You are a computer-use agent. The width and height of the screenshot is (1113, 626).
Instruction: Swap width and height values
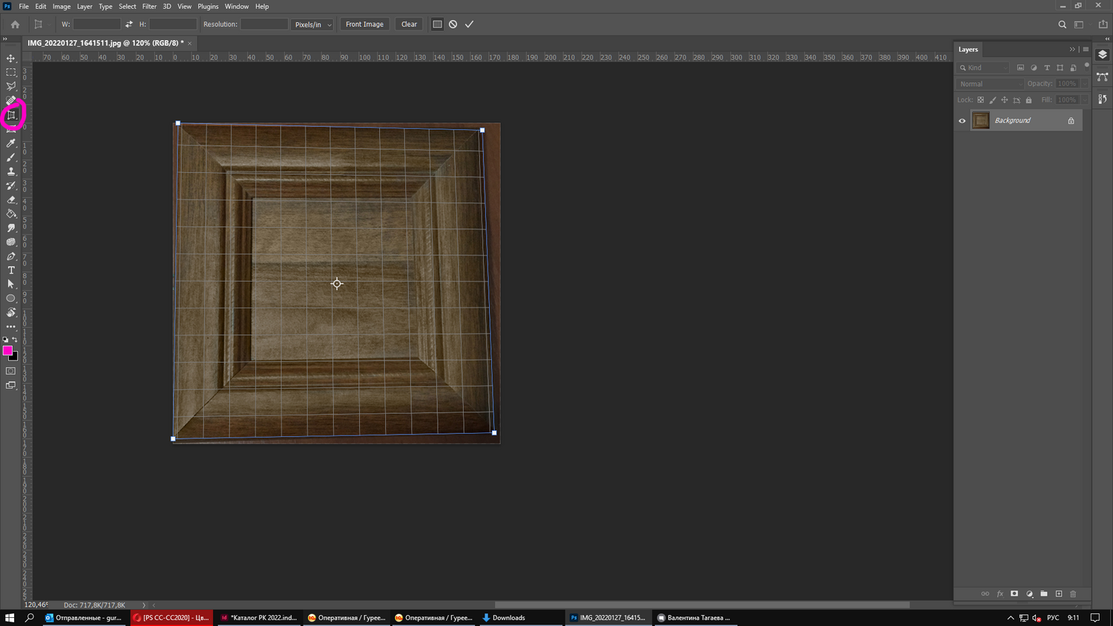(x=128, y=24)
